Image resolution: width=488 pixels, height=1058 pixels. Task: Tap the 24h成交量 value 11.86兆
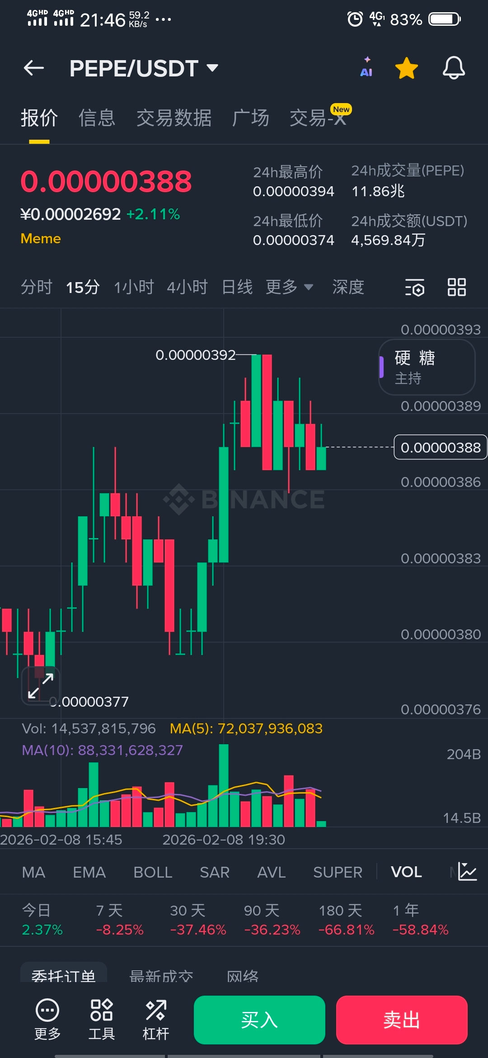point(378,191)
